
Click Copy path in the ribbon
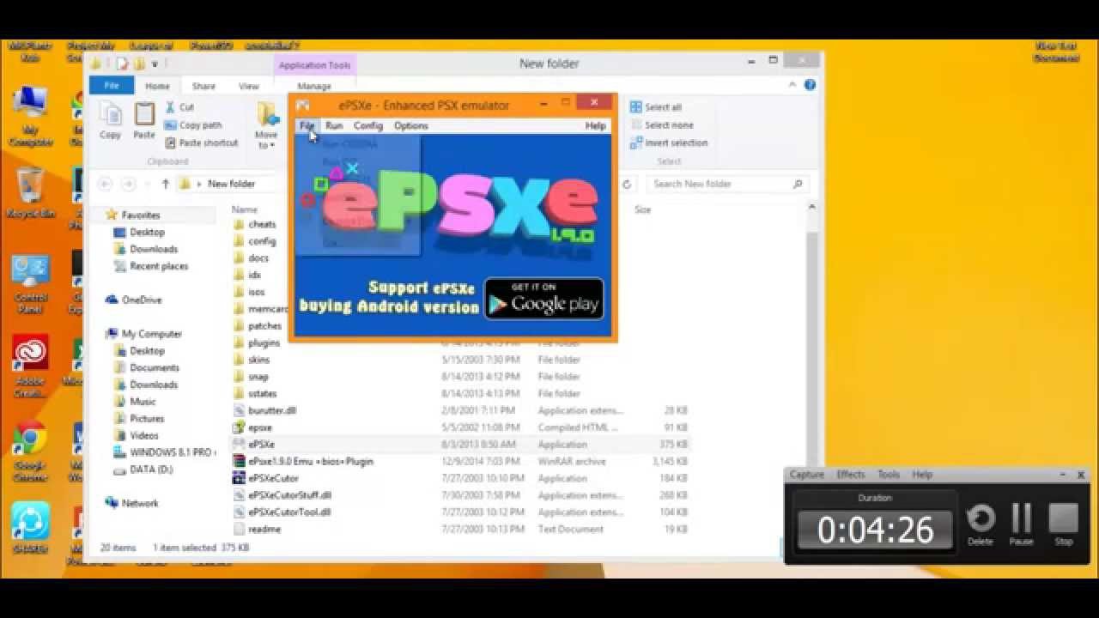pos(193,125)
